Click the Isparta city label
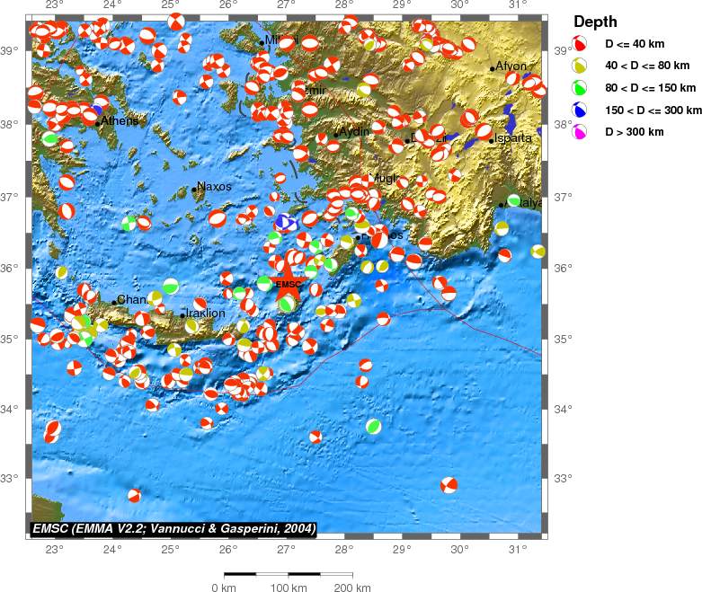This screenshot has width=702, height=592. point(513,138)
